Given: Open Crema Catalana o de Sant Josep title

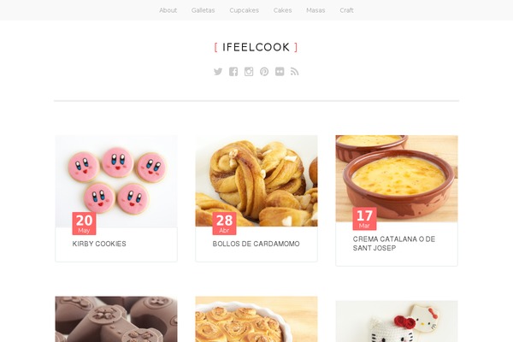Looking at the screenshot, I should tap(394, 244).
